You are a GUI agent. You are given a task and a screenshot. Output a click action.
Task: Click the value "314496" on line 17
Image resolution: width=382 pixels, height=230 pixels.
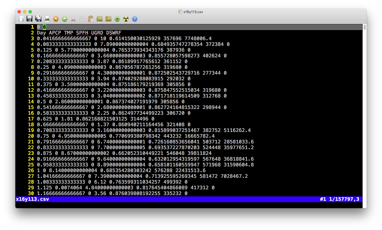[x=139, y=119]
